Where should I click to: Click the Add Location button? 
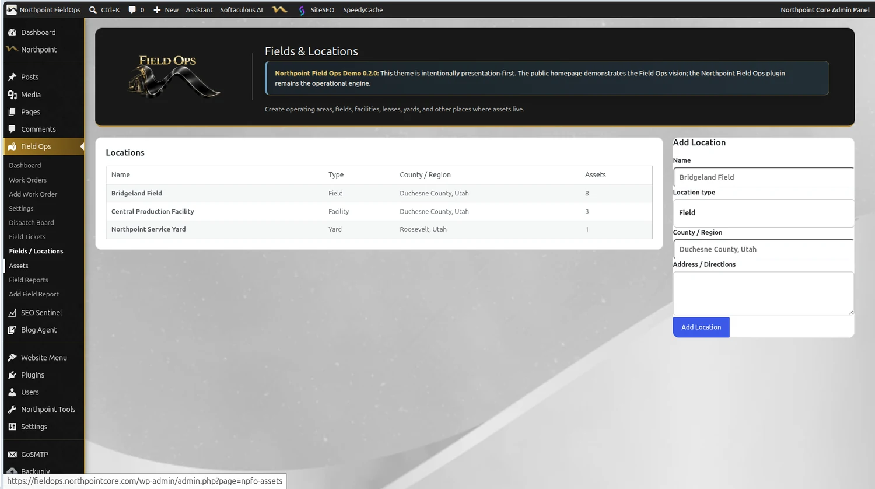(701, 327)
